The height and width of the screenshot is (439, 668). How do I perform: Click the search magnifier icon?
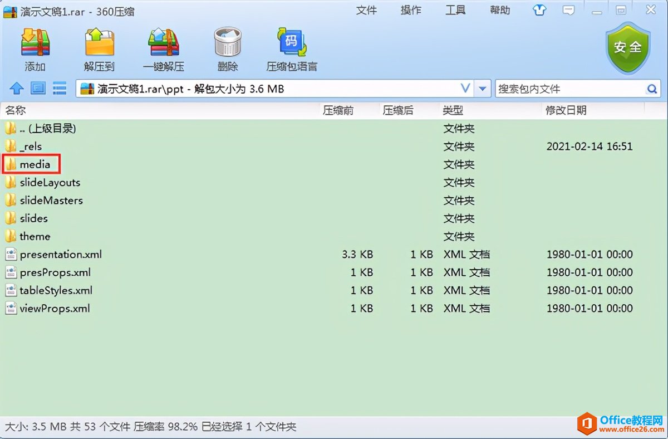point(651,89)
